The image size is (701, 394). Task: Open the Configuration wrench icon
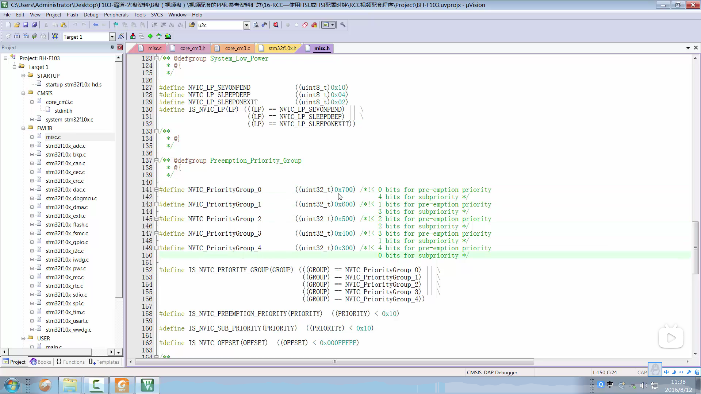tap(343, 25)
